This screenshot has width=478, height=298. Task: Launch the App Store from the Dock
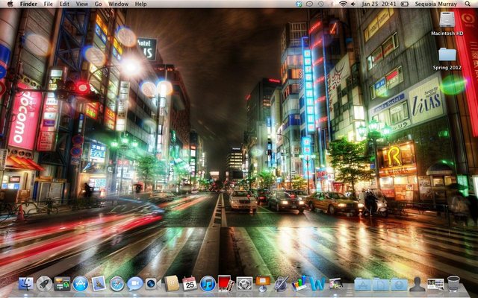coord(80,284)
